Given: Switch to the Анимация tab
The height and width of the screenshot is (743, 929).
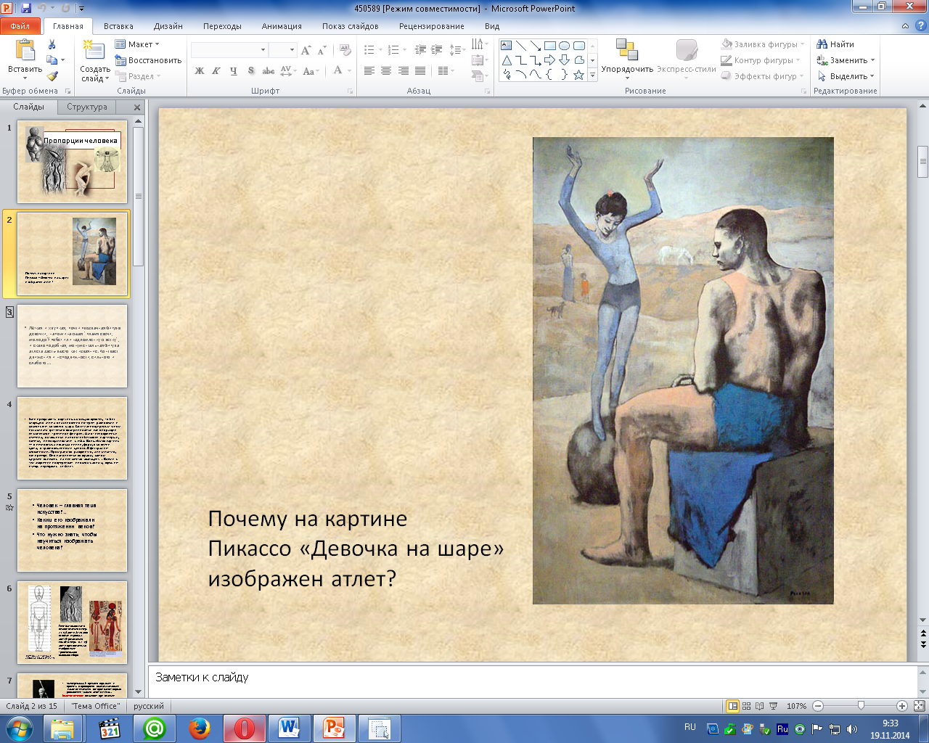Looking at the screenshot, I should (x=282, y=26).
